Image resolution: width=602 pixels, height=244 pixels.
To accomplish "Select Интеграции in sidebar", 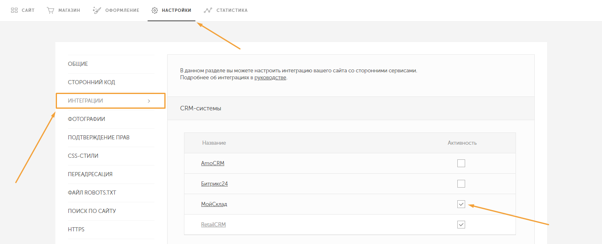I will click(x=111, y=101).
